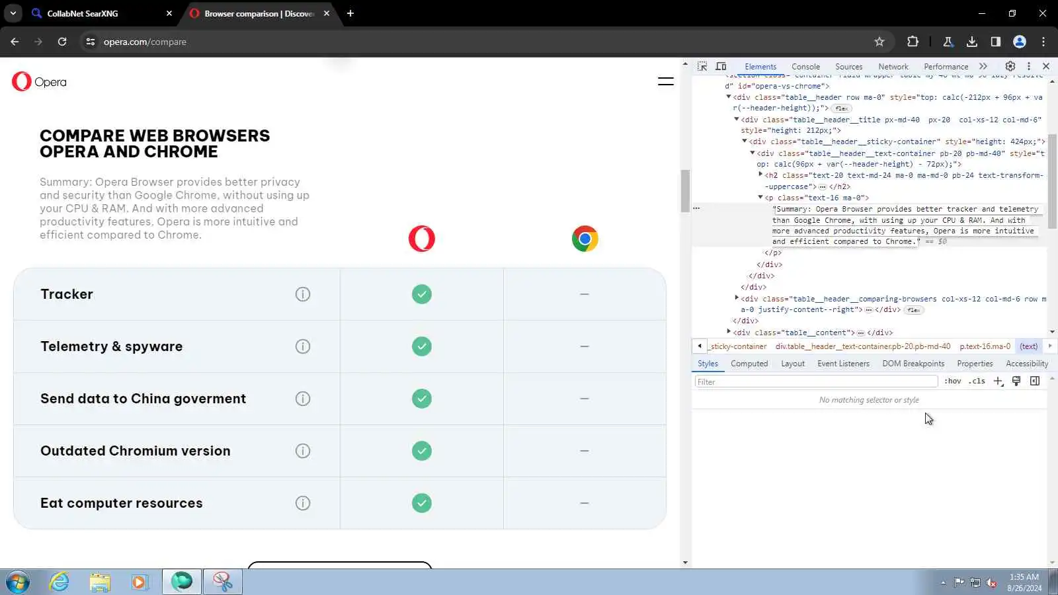Open DevTools customize three-dot menu
The image size is (1058, 595).
click(1028, 66)
